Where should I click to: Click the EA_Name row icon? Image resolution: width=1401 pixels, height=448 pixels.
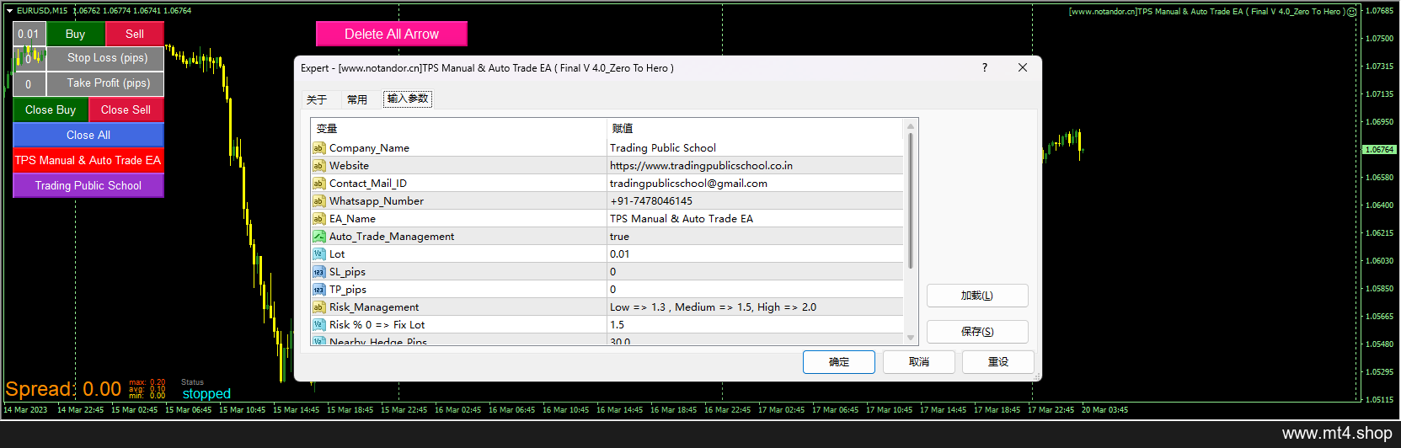pyautogui.click(x=319, y=219)
